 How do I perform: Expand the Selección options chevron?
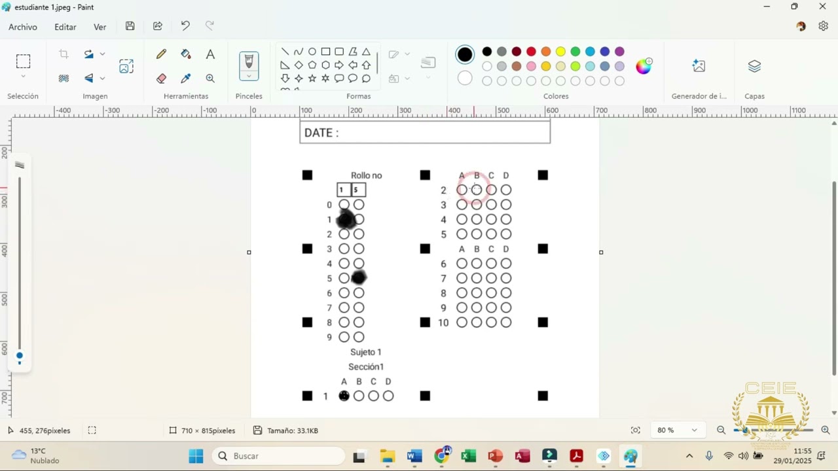click(23, 77)
